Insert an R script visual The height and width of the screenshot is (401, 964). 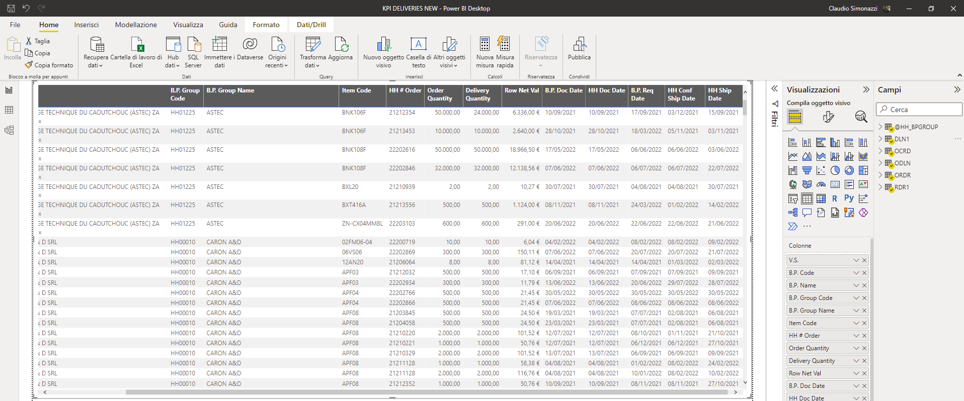835,198
